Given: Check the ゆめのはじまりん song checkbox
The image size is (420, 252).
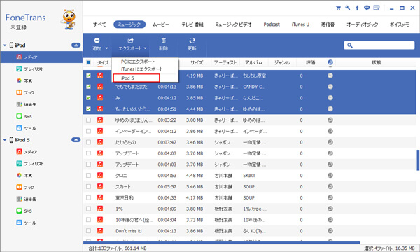Looking at the screenshot, I should 88,120.
